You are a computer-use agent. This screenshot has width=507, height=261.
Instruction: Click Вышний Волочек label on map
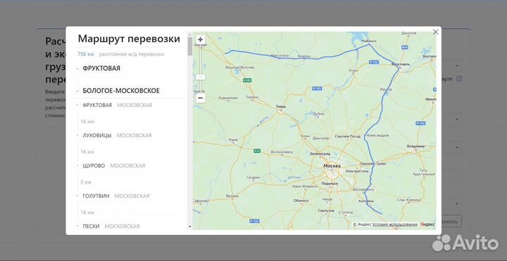[240, 68]
